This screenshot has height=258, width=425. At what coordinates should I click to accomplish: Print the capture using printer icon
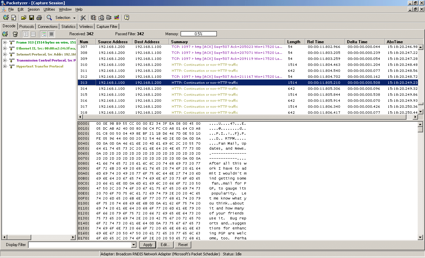click(39, 18)
